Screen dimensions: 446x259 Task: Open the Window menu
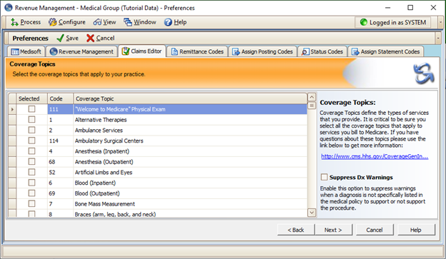140,22
